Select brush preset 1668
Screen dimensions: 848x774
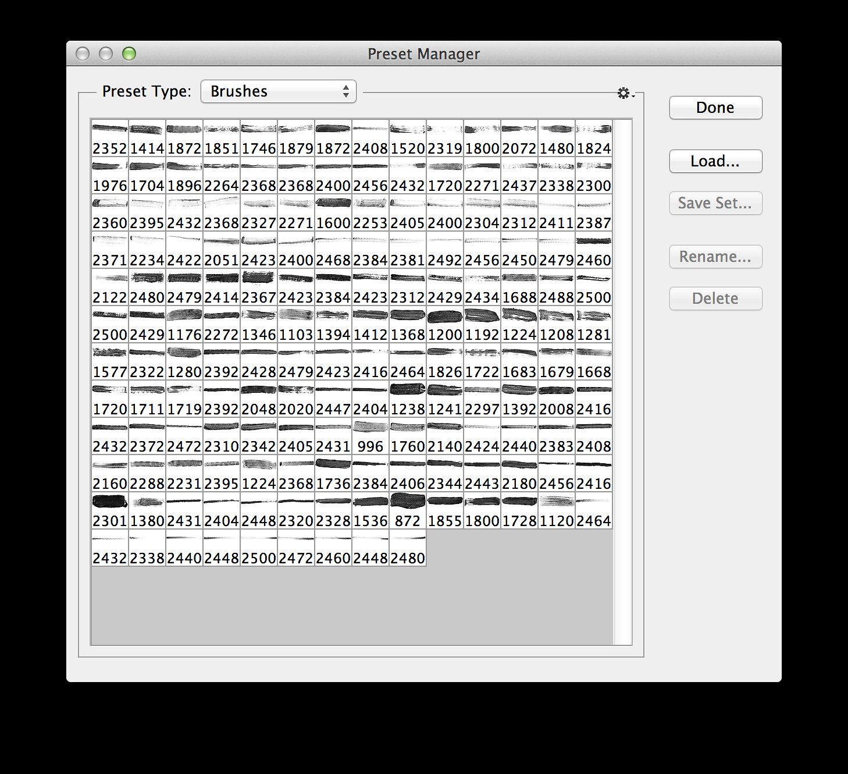pyautogui.click(x=594, y=362)
